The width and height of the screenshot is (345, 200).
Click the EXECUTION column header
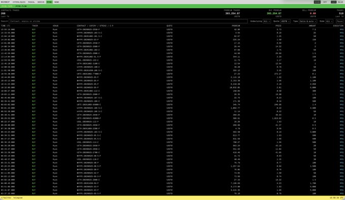338,26
